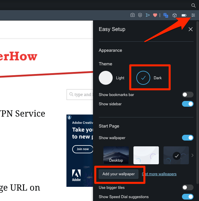Click the snapshot camera icon
Screen dimensions: 199x201
pyautogui.click(x=133, y=15)
